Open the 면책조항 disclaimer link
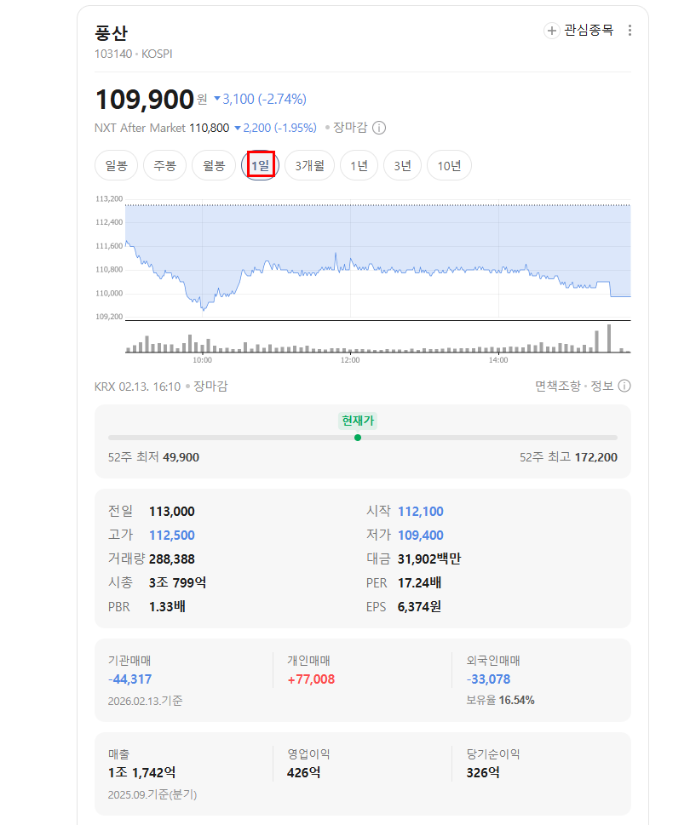 point(558,387)
